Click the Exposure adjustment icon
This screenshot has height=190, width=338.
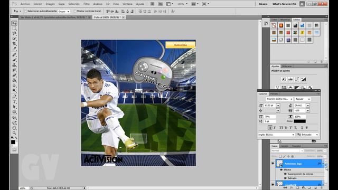coord(304,79)
